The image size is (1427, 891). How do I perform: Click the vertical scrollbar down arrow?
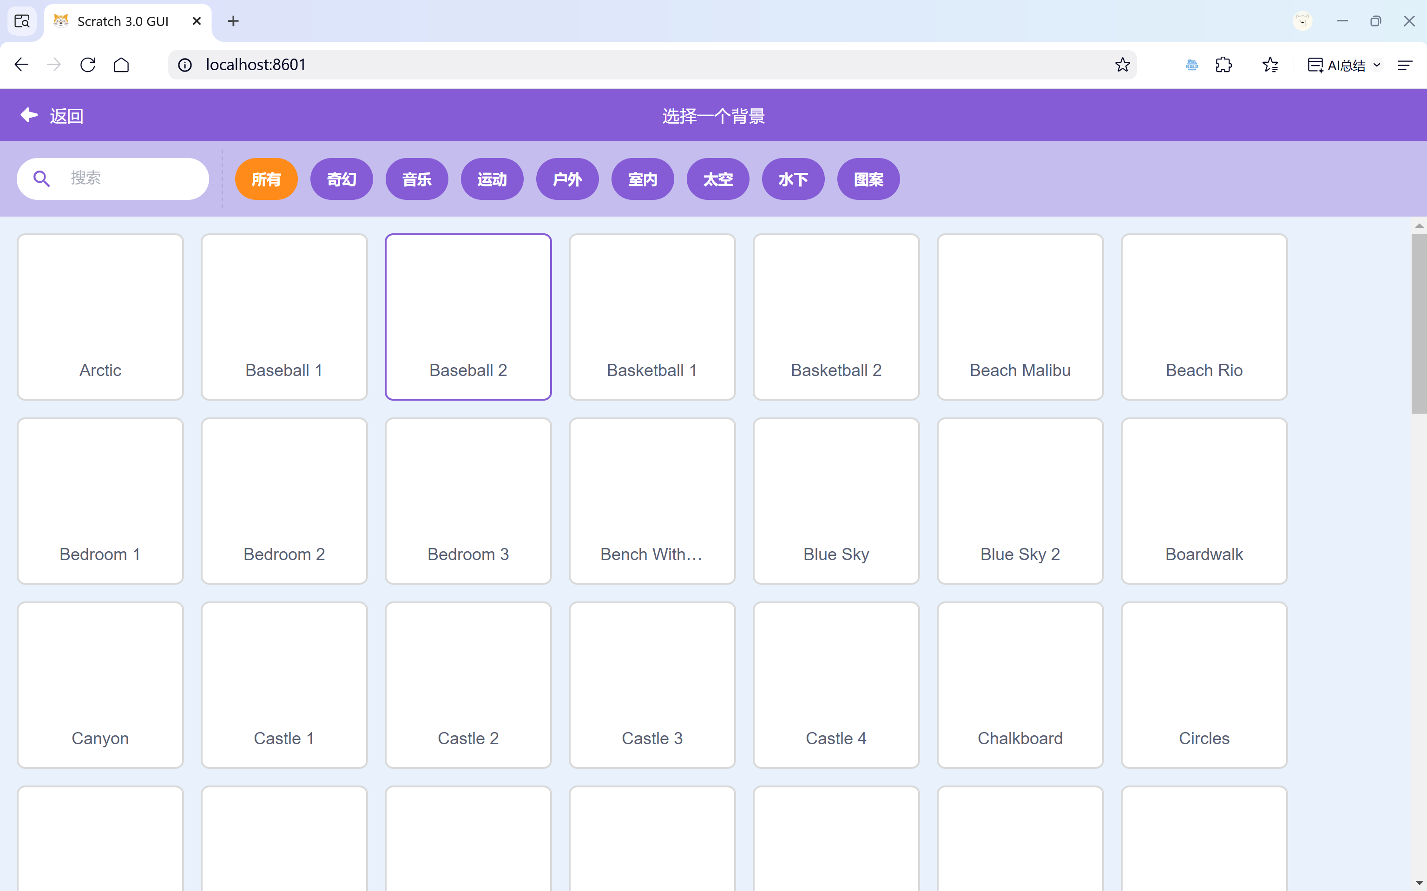coord(1419,882)
